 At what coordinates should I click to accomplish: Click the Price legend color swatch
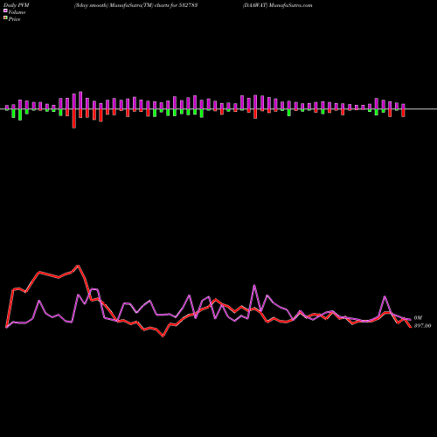point(5,18)
